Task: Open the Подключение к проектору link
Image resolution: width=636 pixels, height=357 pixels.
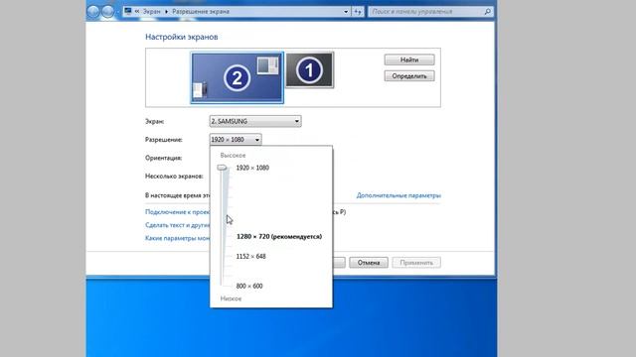Action: [x=178, y=212]
